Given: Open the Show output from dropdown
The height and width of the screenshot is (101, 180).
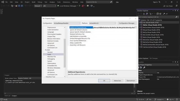Looking at the screenshot, I should tap(30, 78).
